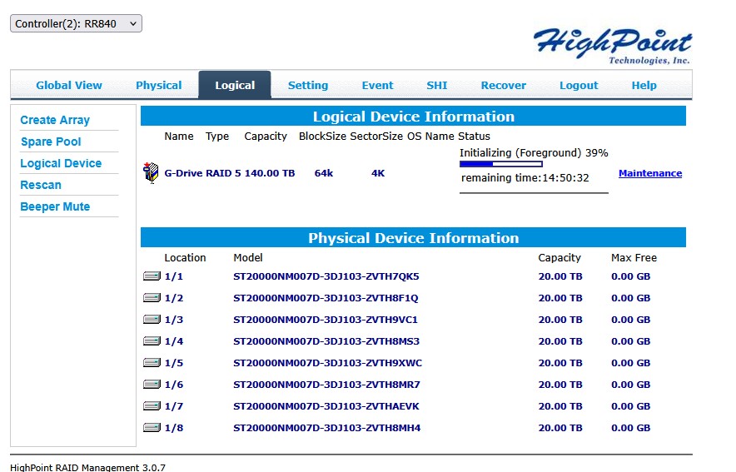Open the Spare Pool sidebar link
736x472 pixels.
click(51, 142)
